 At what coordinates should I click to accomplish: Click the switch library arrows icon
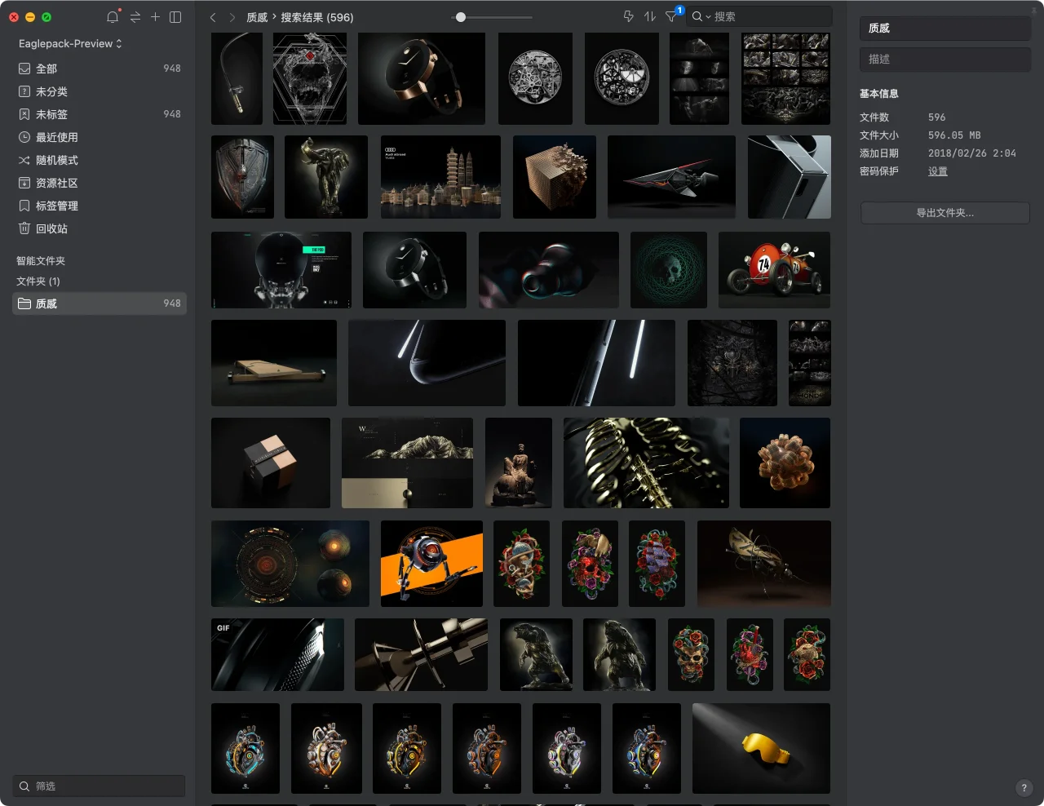pyautogui.click(x=135, y=17)
